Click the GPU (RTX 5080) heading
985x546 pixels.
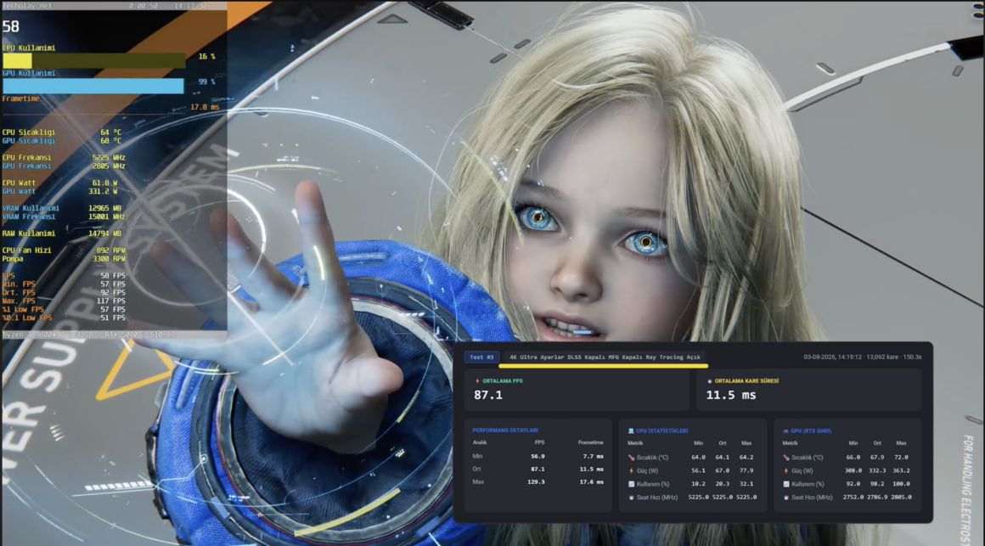click(x=811, y=431)
